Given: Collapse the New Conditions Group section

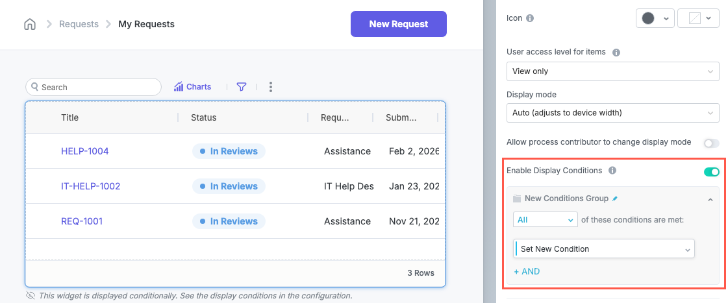Looking at the screenshot, I should [x=710, y=199].
